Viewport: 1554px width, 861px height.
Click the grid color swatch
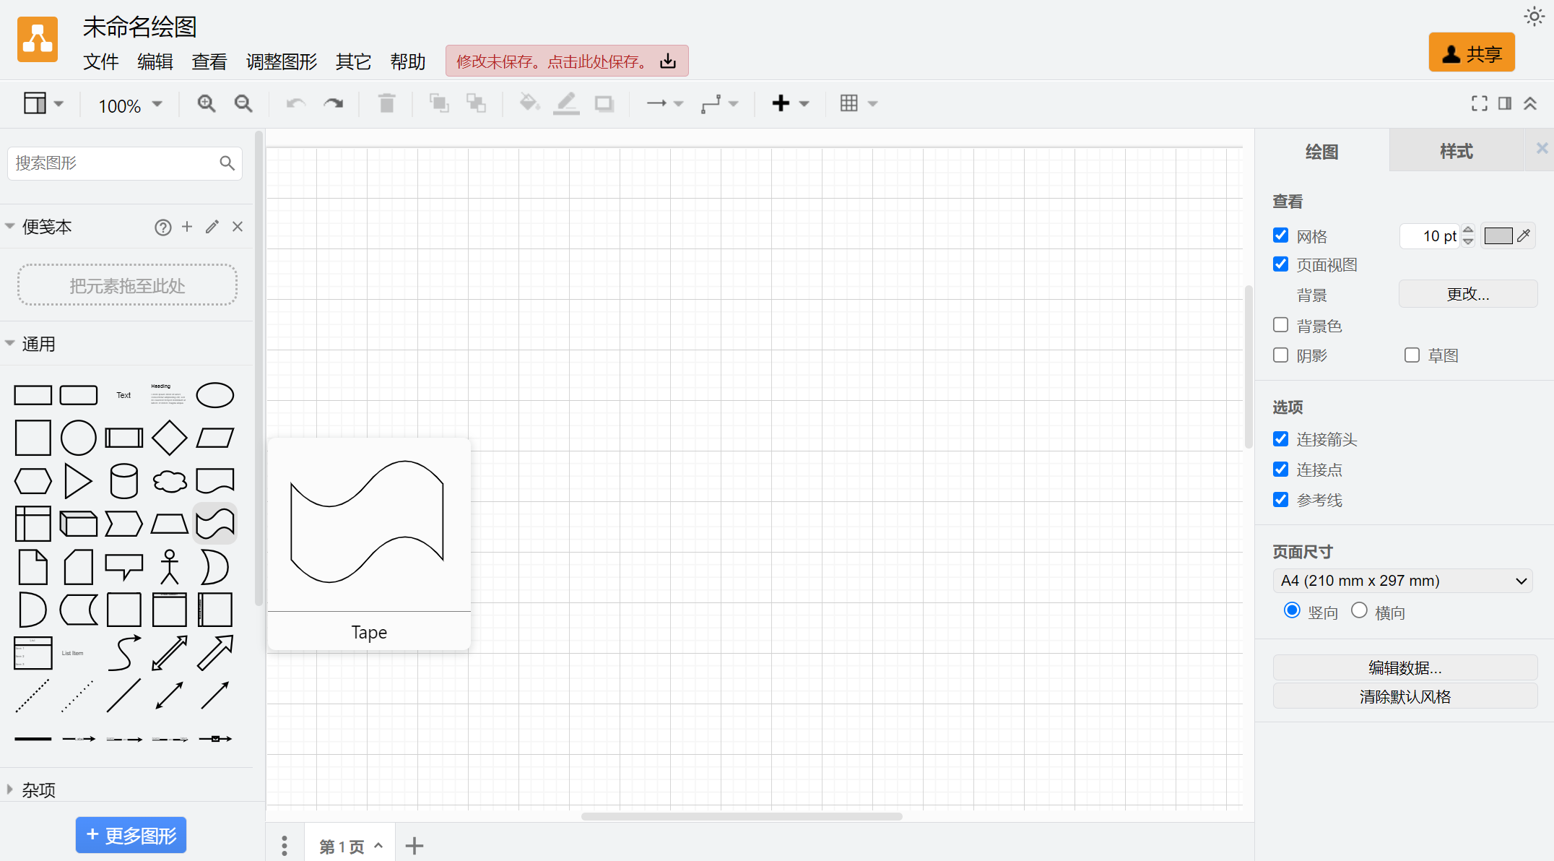pos(1498,236)
